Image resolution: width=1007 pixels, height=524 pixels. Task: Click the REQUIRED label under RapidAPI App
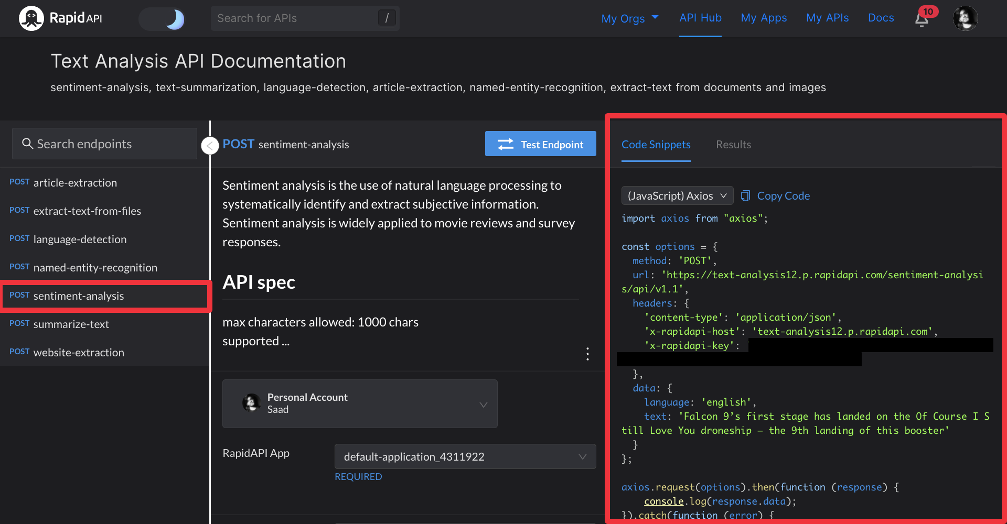tap(358, 476)
